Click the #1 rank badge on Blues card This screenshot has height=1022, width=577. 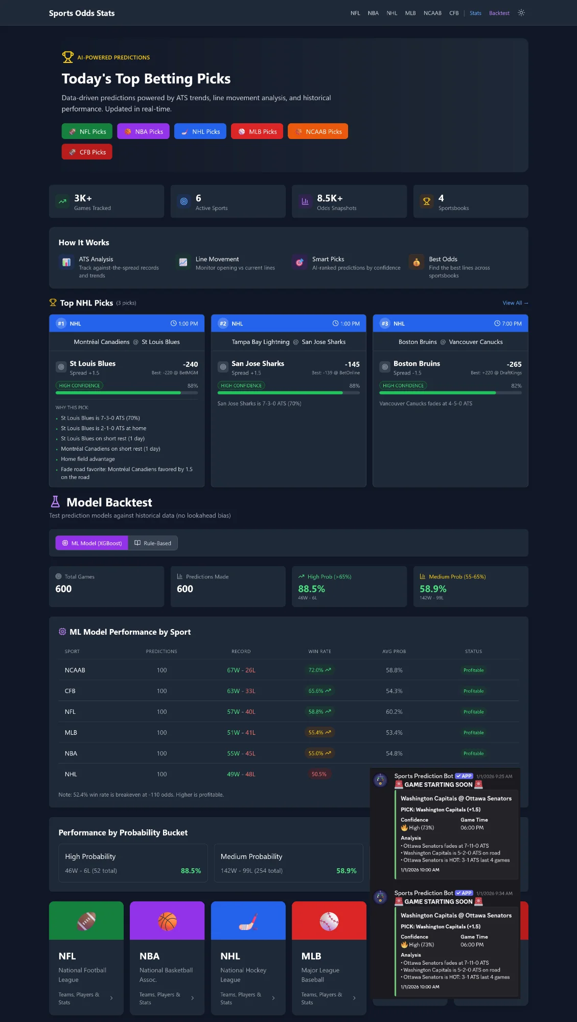coord(61,323)
